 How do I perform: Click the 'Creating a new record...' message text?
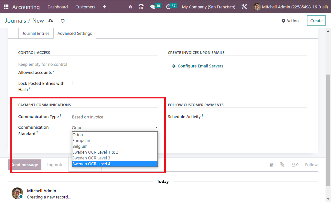click(49, 197)
